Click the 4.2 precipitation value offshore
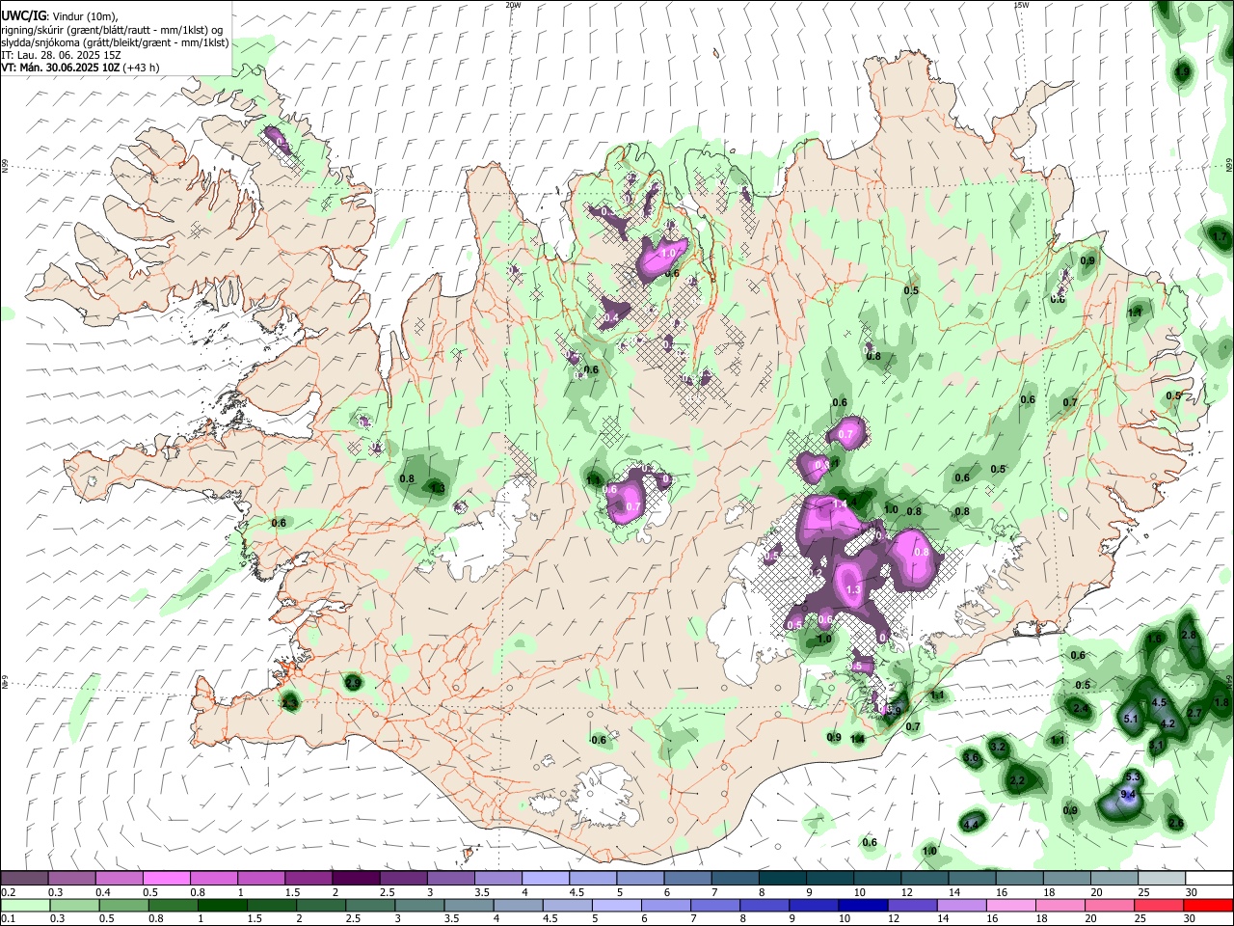The width and height of the screenshot is (1234, 926). coord(1167,723)
